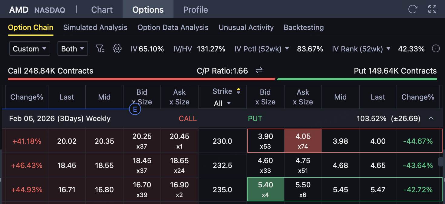
Task: Open the IV Rank (52wk) dropdown
Action: 388,49
